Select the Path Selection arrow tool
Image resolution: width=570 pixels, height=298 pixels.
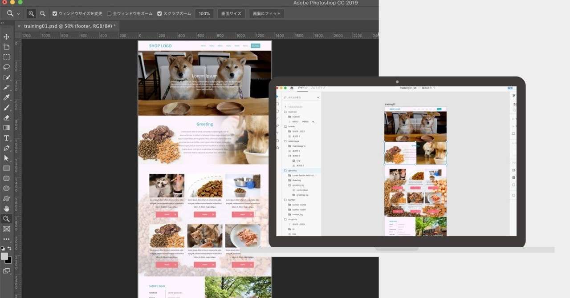(6, 158)
